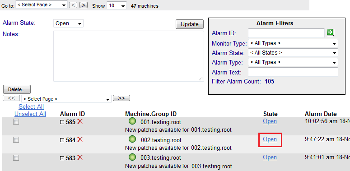Viewport: 350px width, 171px height.
Task: Go to the previous machine page with the < button
Action: (x=73, y=5)
